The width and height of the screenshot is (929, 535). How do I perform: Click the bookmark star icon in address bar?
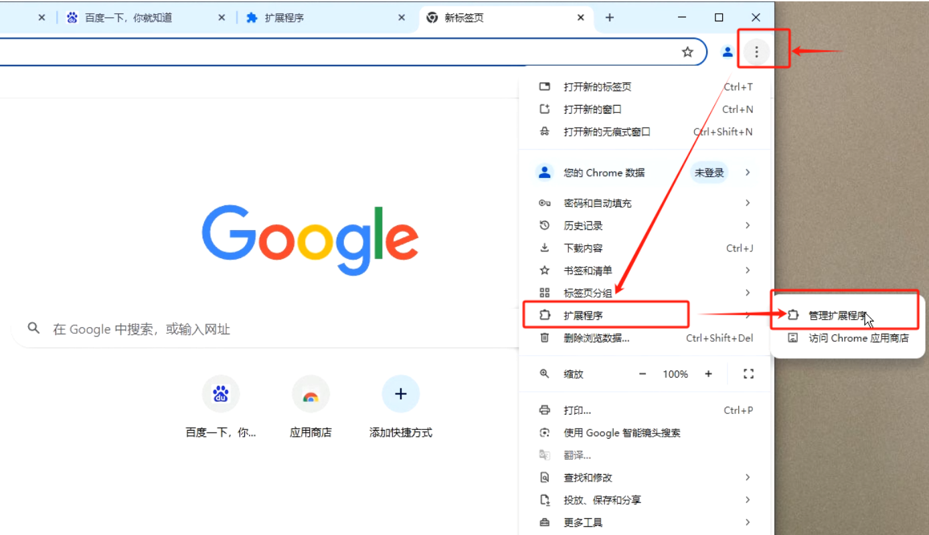(687, 51)
